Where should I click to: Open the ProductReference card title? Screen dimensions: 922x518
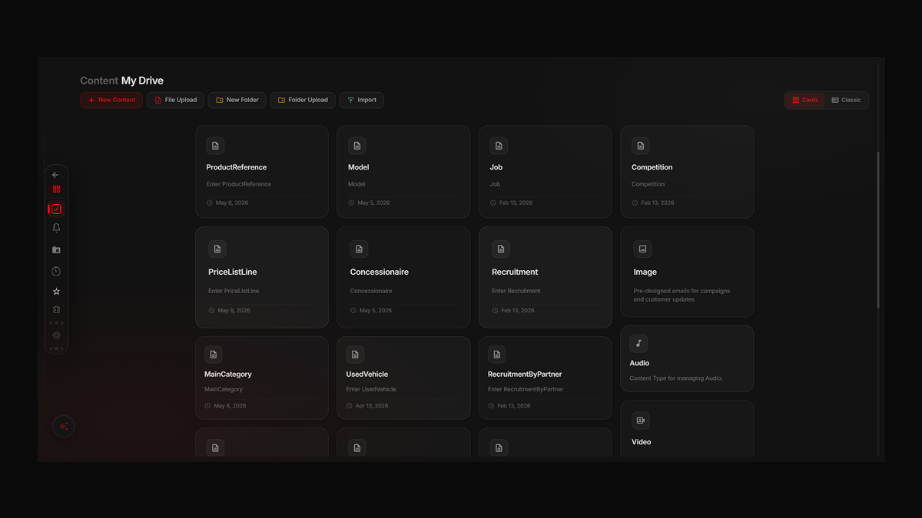[x=237, y=167]
